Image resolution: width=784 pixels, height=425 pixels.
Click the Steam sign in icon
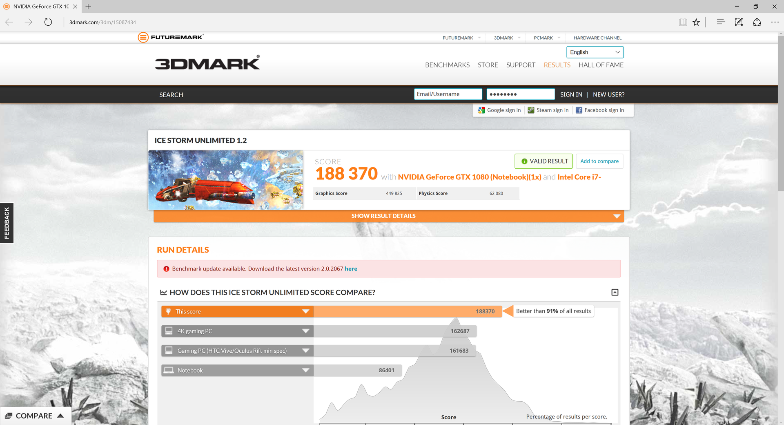tap(531, 110)
